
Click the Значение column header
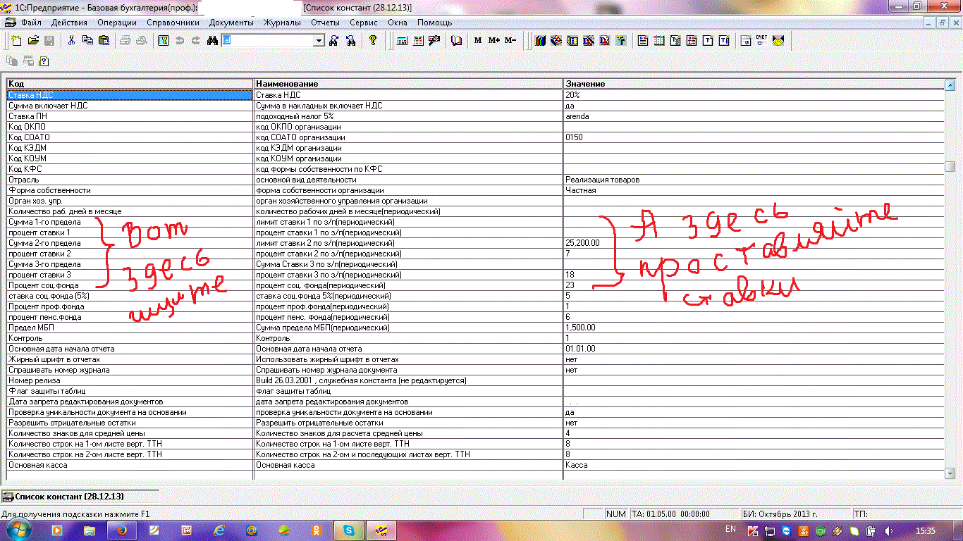[x=754, y=84]
